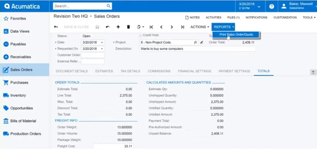Screen dimensions: 317x158
Task: Go to last record icon
Action: 182,27
